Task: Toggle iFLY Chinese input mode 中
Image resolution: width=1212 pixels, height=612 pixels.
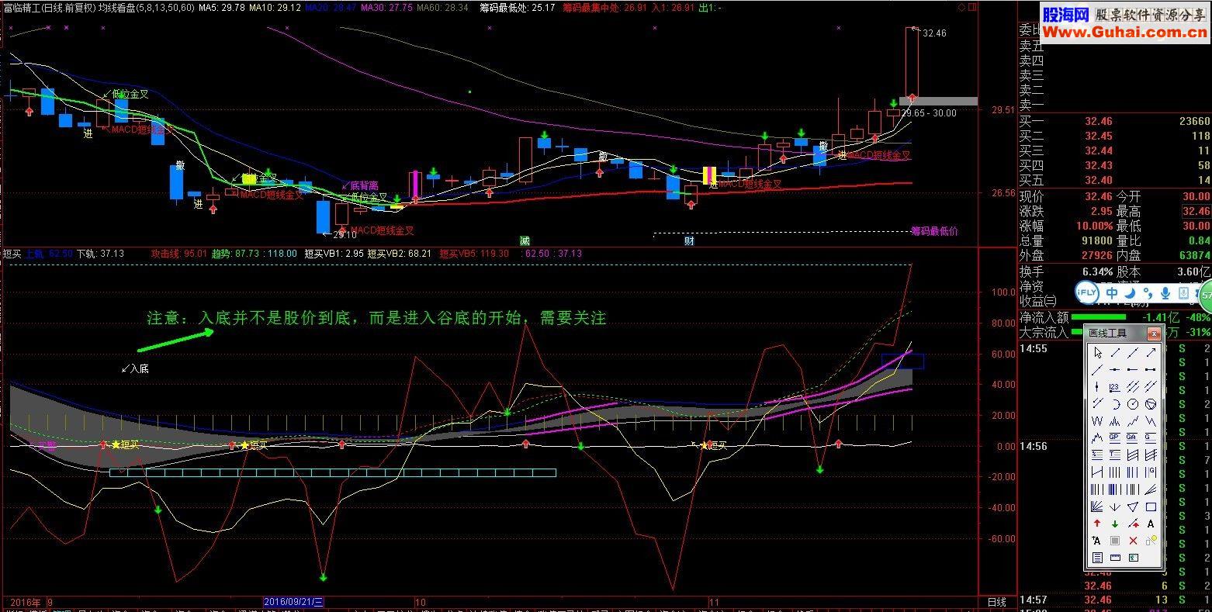Action: [x=1112, y=293]
